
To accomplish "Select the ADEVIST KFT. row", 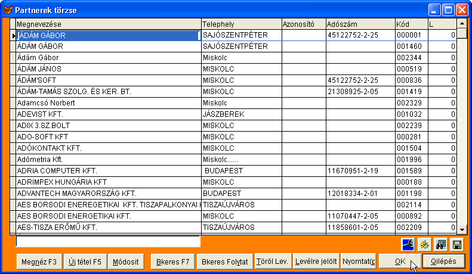I will point(109,114).
